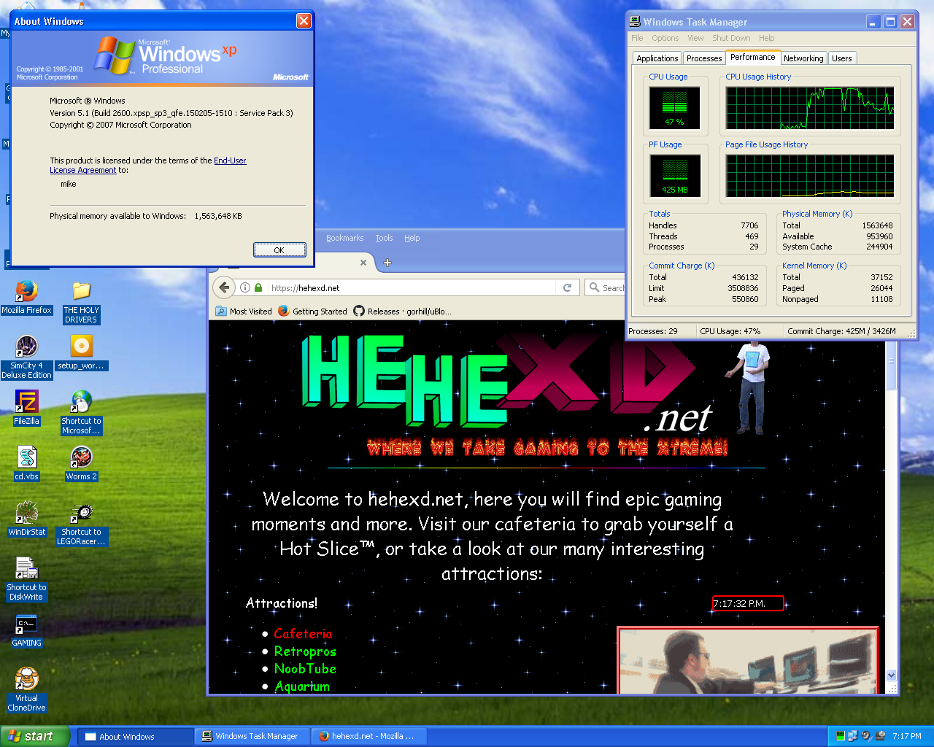Select the Performance tab in Task Manager

click(x=753, y=57)
